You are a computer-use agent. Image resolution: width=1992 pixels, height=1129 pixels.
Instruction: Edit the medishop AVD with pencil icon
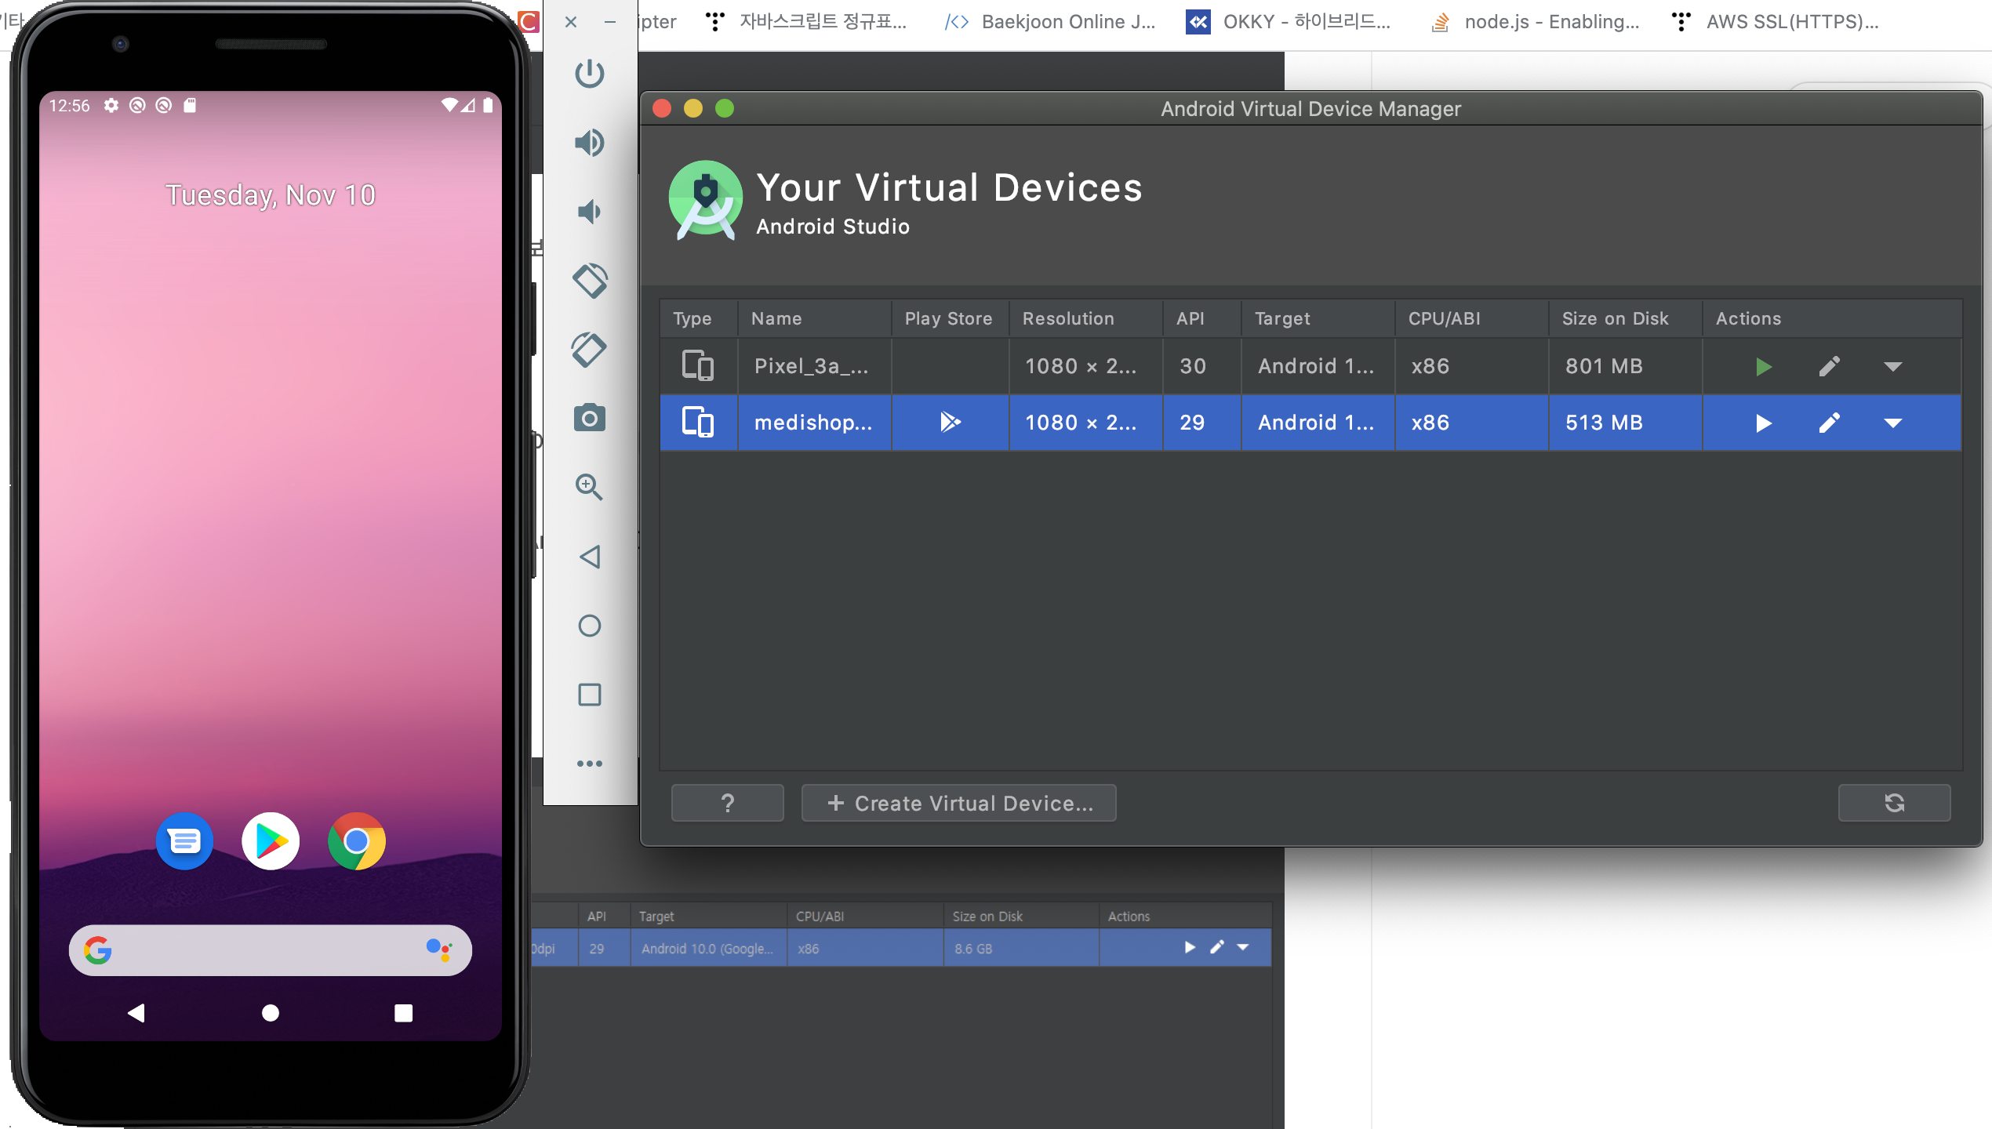point(1829,423)
